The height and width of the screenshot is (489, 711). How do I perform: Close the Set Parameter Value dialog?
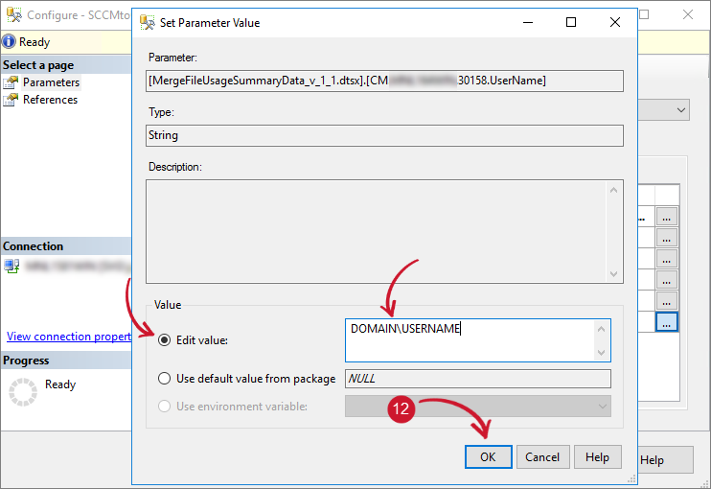[615, 22]
